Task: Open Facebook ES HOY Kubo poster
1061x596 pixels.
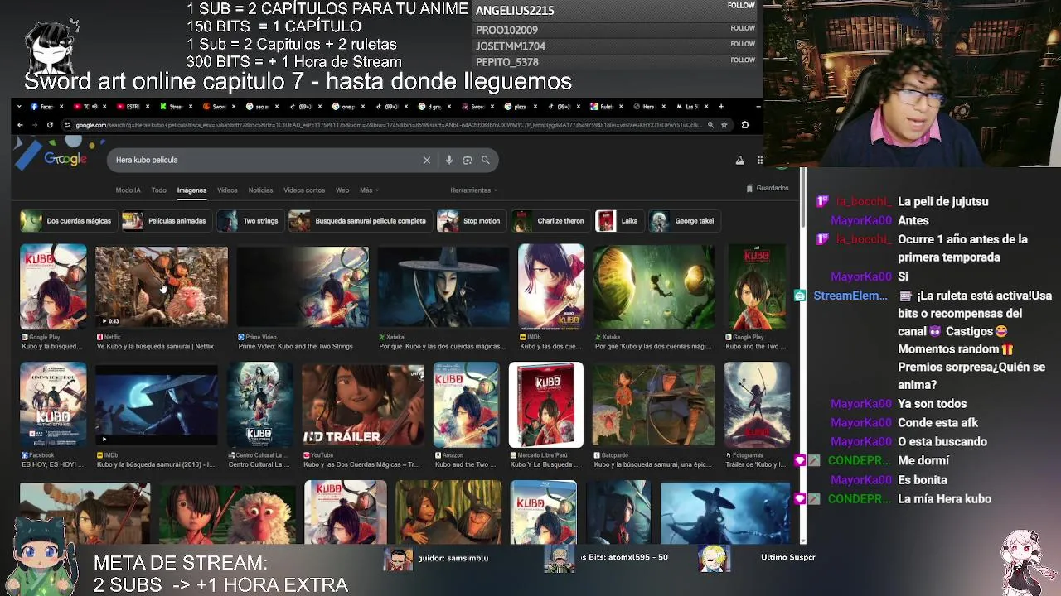Action: coord(53,405)
